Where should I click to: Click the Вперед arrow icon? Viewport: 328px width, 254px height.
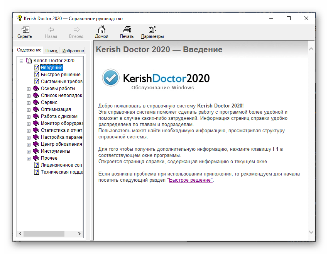76,29
